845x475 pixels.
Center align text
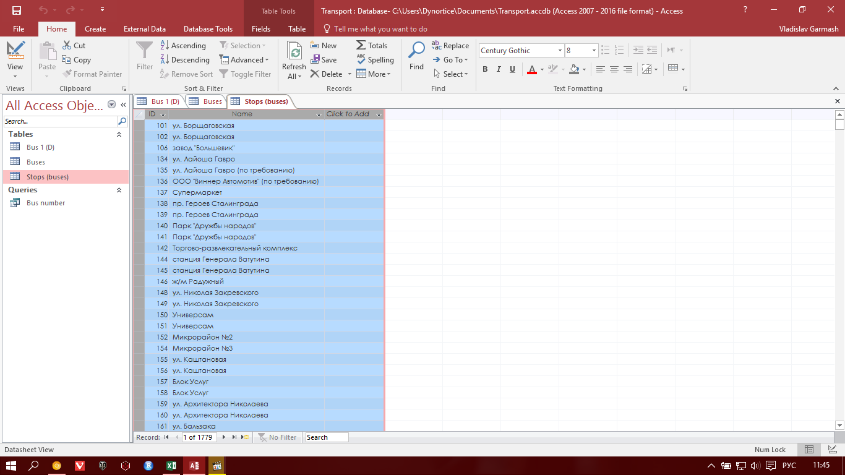[614, 69]
